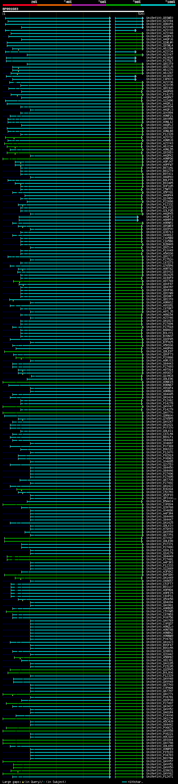The width and height of the screenshot is (178, 784).
Task: Select hit label UniRef100_P27493
Action: pyautogui.click(x=160, y=367)
